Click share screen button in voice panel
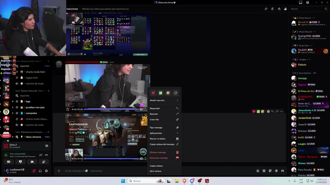The width and height of the screenshot is (330, 185). click(20, 162)
